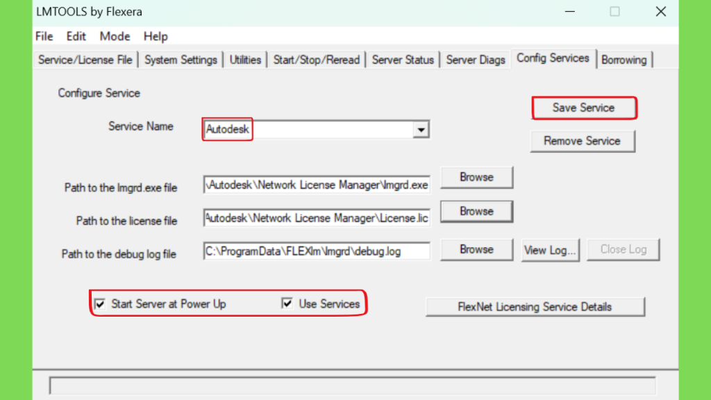Switch to System Settings tab

tap(181, 60)
